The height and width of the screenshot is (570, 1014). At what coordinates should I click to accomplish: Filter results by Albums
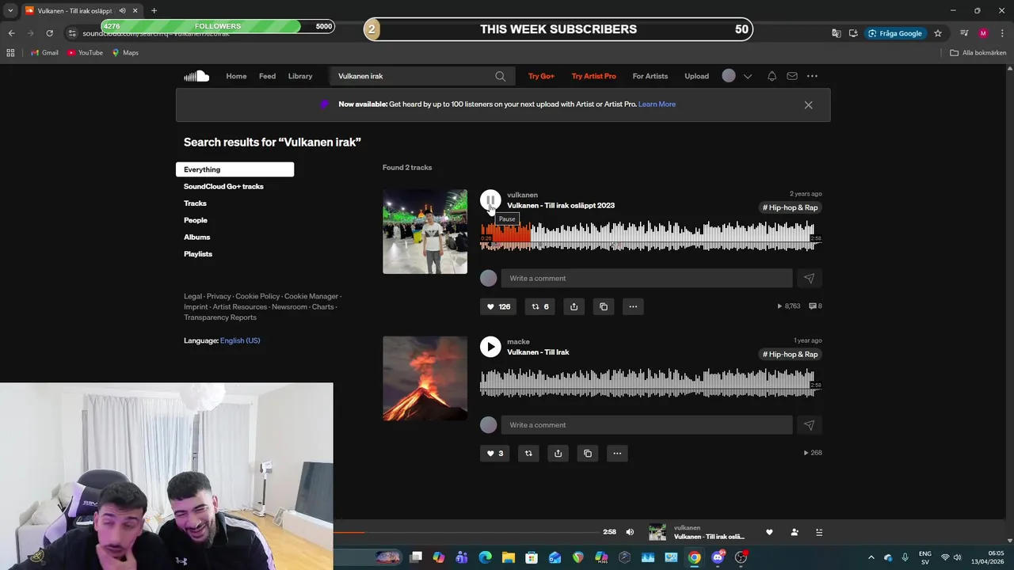[x=197, y=237]
